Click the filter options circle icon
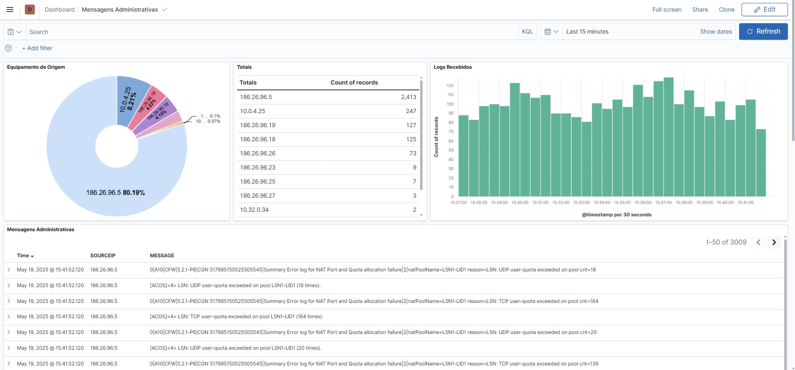795x370 pixels. (8, 48)
